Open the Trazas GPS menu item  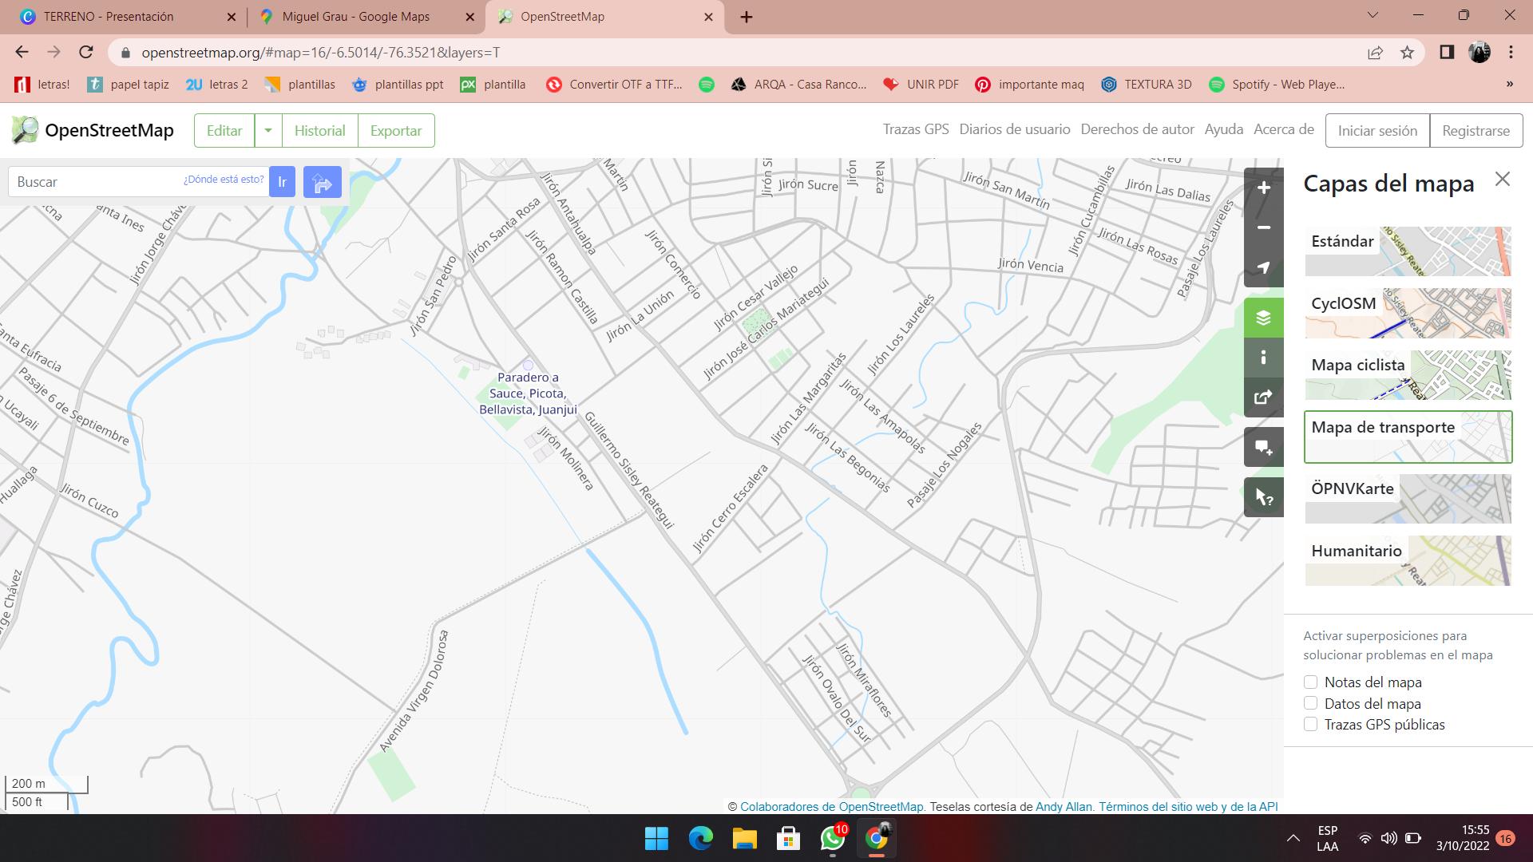(915, 129)
